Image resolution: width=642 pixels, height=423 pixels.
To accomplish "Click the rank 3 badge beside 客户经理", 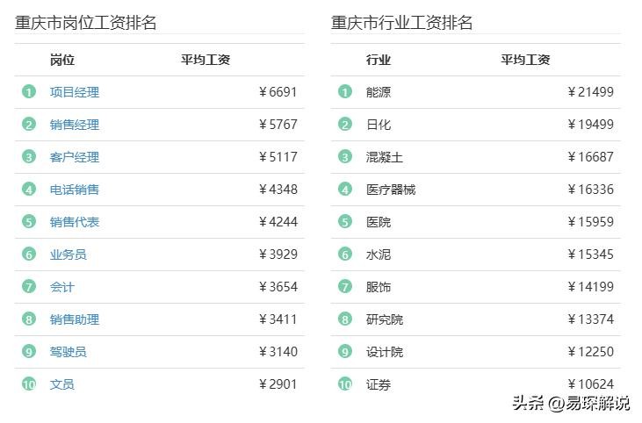I will (x=29, y=157).
